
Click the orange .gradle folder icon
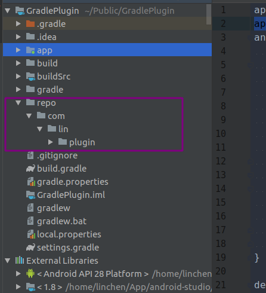30,24
